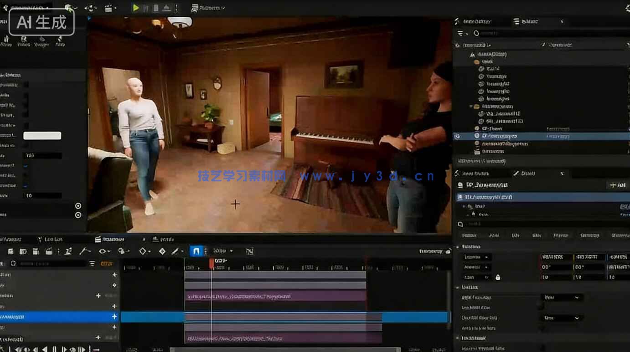Viewport: 630px width, 352px height.
Task: Collapse the Transform section in the Details panel
Action: [x=458, y=246]
